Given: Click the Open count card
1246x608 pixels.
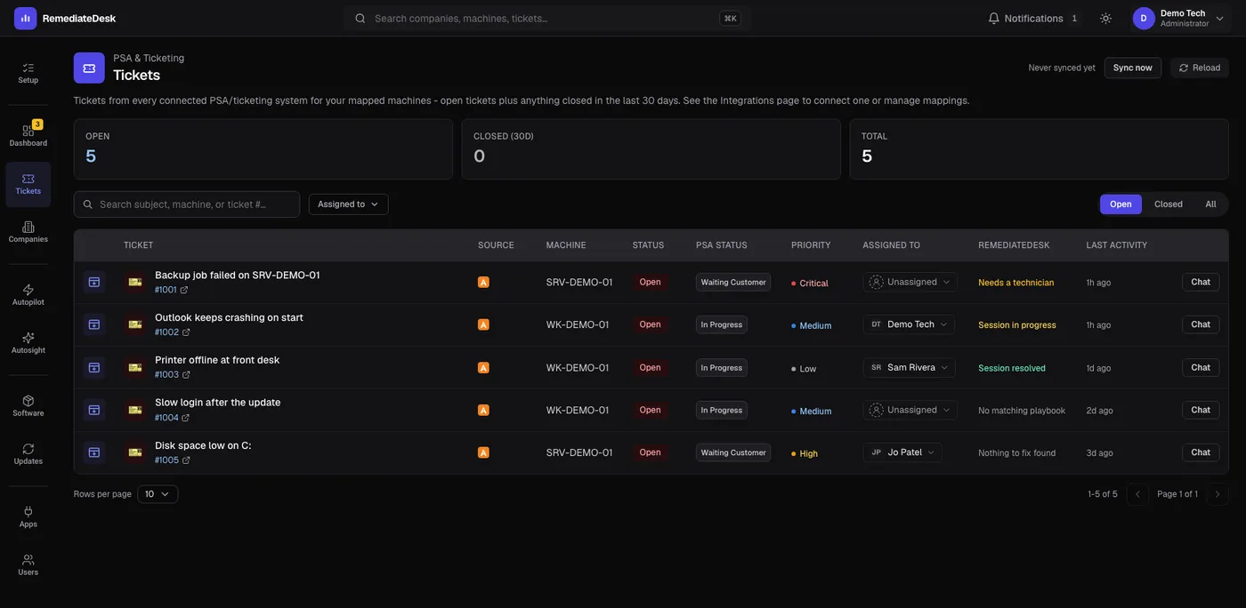Looking at the screenshot, I should [263, 149].
